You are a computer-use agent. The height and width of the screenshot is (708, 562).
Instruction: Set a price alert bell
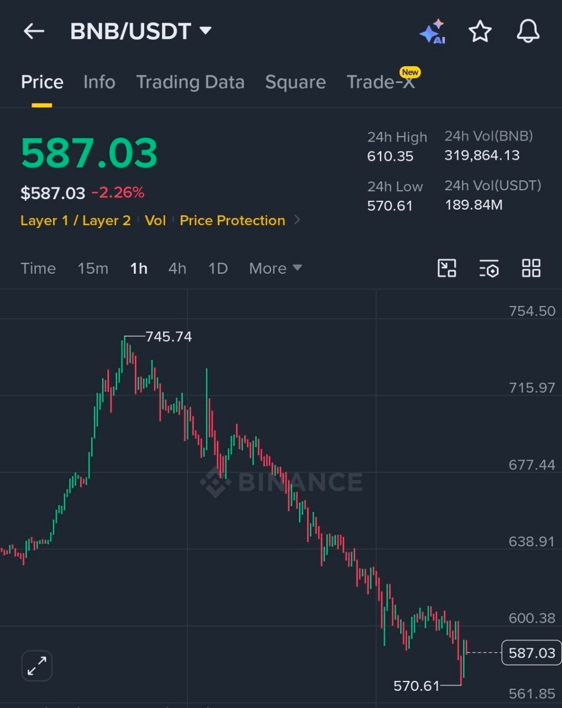click(528, 31)
